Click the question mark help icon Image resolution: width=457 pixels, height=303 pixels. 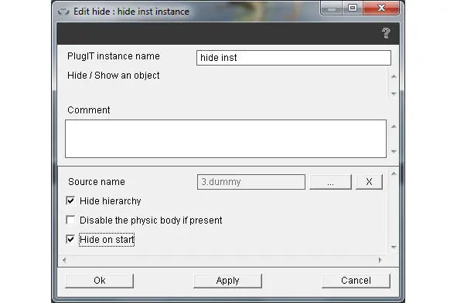(x=386, y=33)
